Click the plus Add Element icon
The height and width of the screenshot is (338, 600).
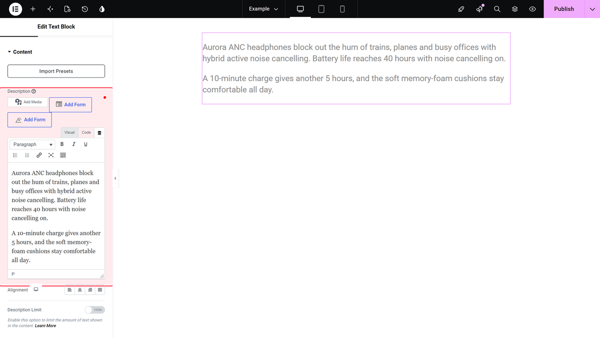33,9
